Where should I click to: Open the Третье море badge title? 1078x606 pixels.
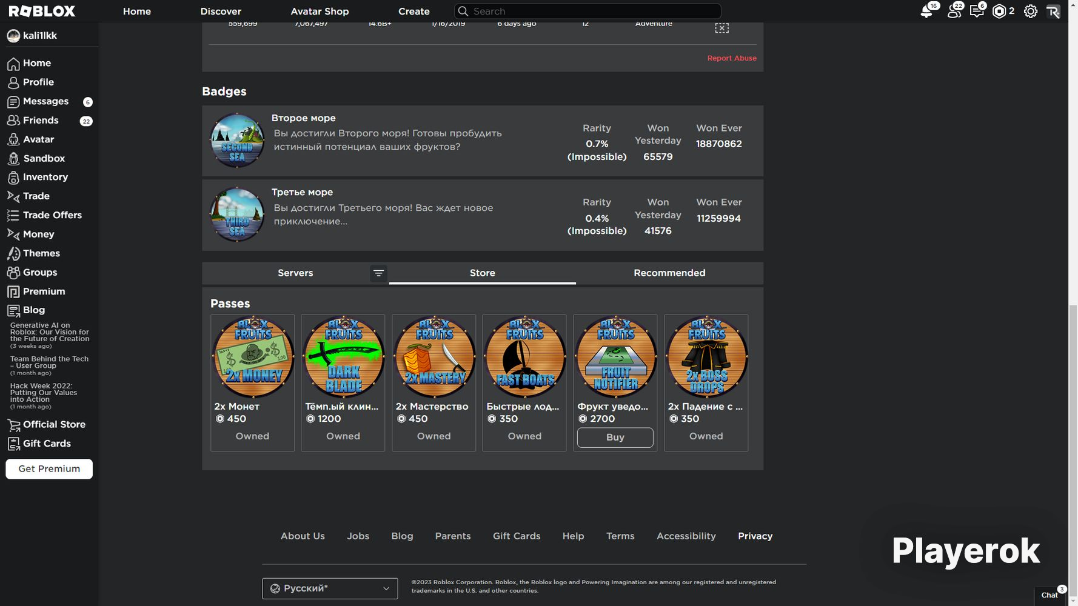click(x=303, y=192)
